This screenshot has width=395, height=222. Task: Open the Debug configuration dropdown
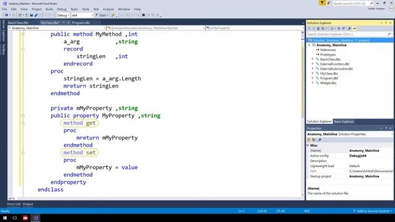[x=63, y=15]
